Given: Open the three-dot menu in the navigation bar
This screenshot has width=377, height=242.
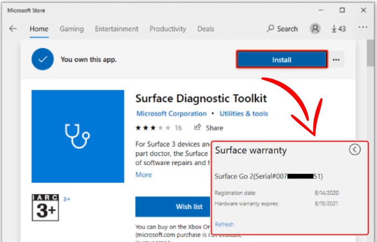Looking at the screenshot, I should [x=363, y=27].
